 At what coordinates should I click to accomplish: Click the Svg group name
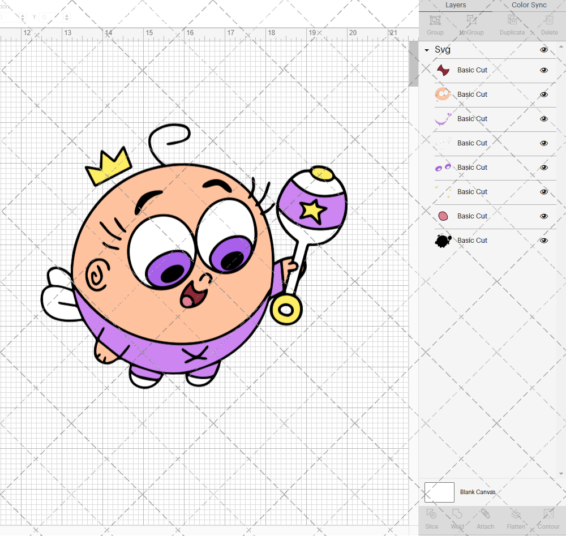[442, 49]
